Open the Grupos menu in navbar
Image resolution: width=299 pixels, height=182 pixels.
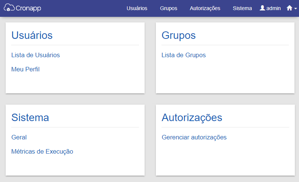169,8
